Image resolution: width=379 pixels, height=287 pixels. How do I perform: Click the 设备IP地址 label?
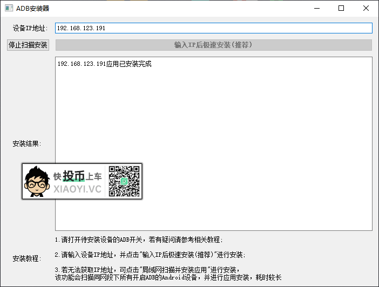pyautogui.click(x=30, y=28)
